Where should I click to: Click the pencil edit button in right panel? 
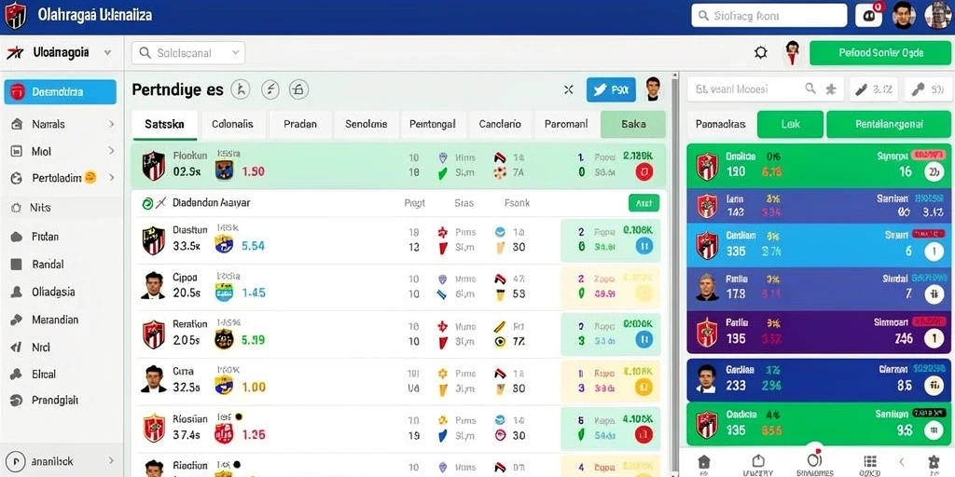click(x=874, y=89)
